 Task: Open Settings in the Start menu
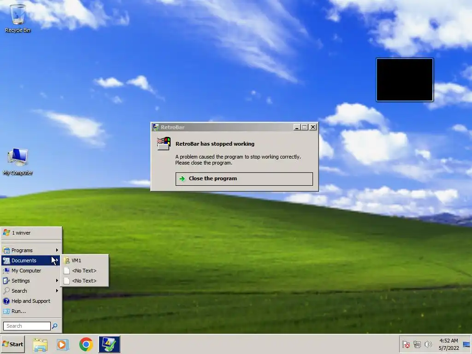[x=31, y=281]
